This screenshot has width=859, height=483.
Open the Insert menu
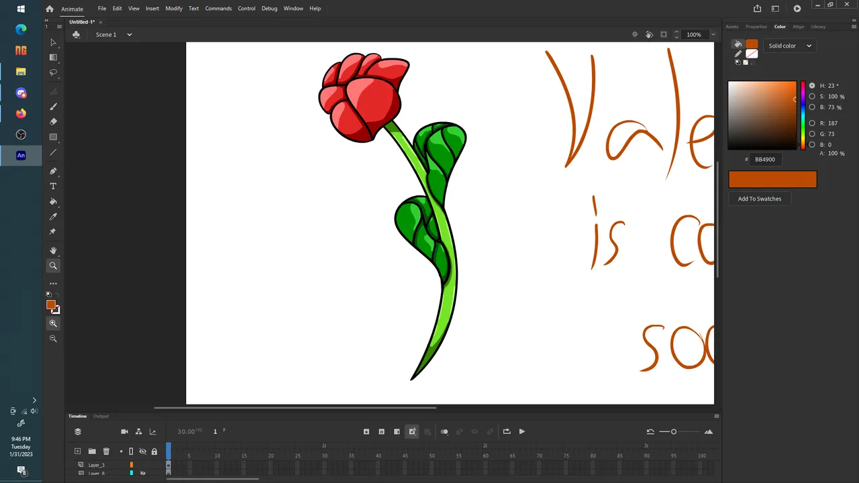coord(152,9)
